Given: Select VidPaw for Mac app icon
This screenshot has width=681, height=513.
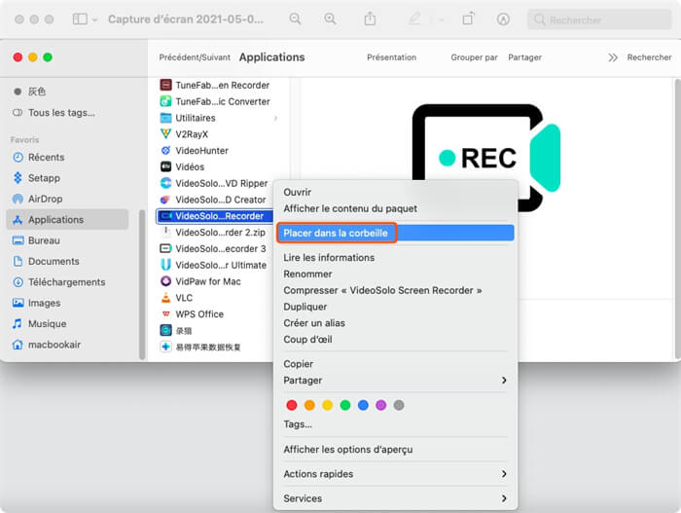Looking at the screenshot, I should (x=165, y=281).
